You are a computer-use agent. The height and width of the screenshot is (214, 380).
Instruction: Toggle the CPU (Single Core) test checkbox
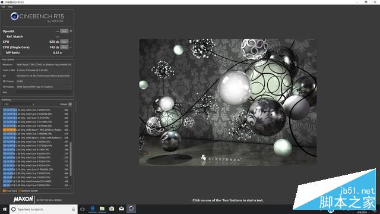coord(71,47)
